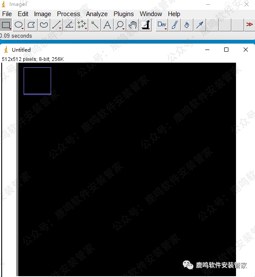Select the Text tool
255x277 pixels.
[107, 25]
